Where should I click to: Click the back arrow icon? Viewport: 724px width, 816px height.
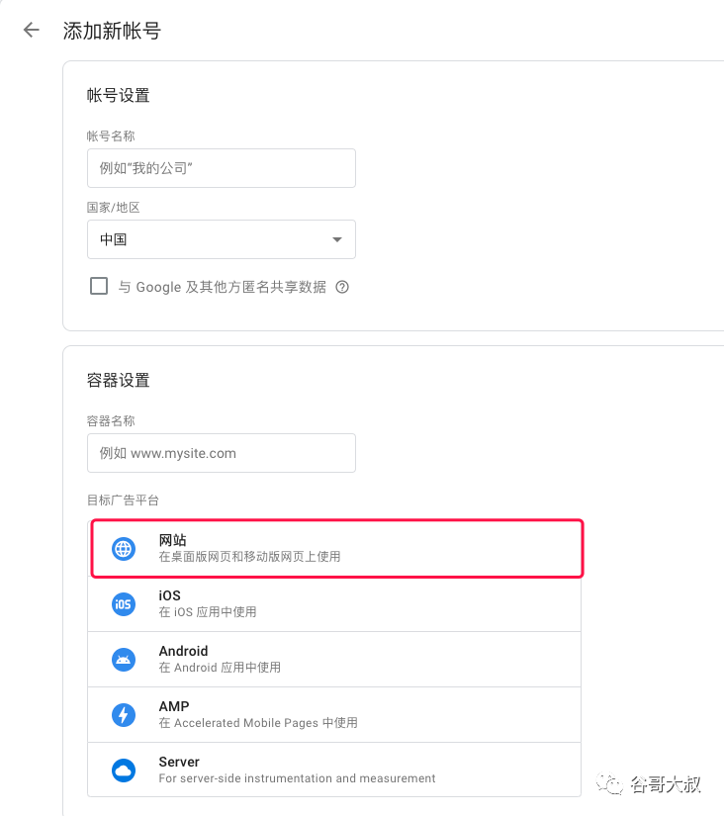click(x=32, y=30)
